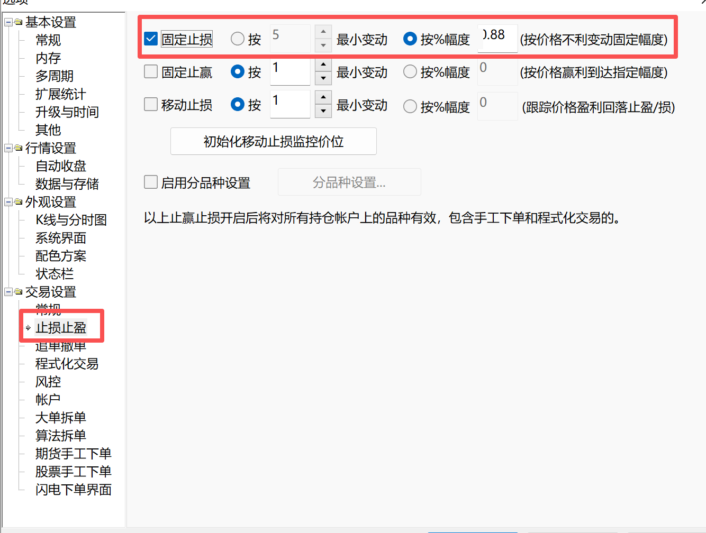The width and height of the screenshot is (706, 533).
Task: Open the 其他 settings item
Action: tap(48, 130)
